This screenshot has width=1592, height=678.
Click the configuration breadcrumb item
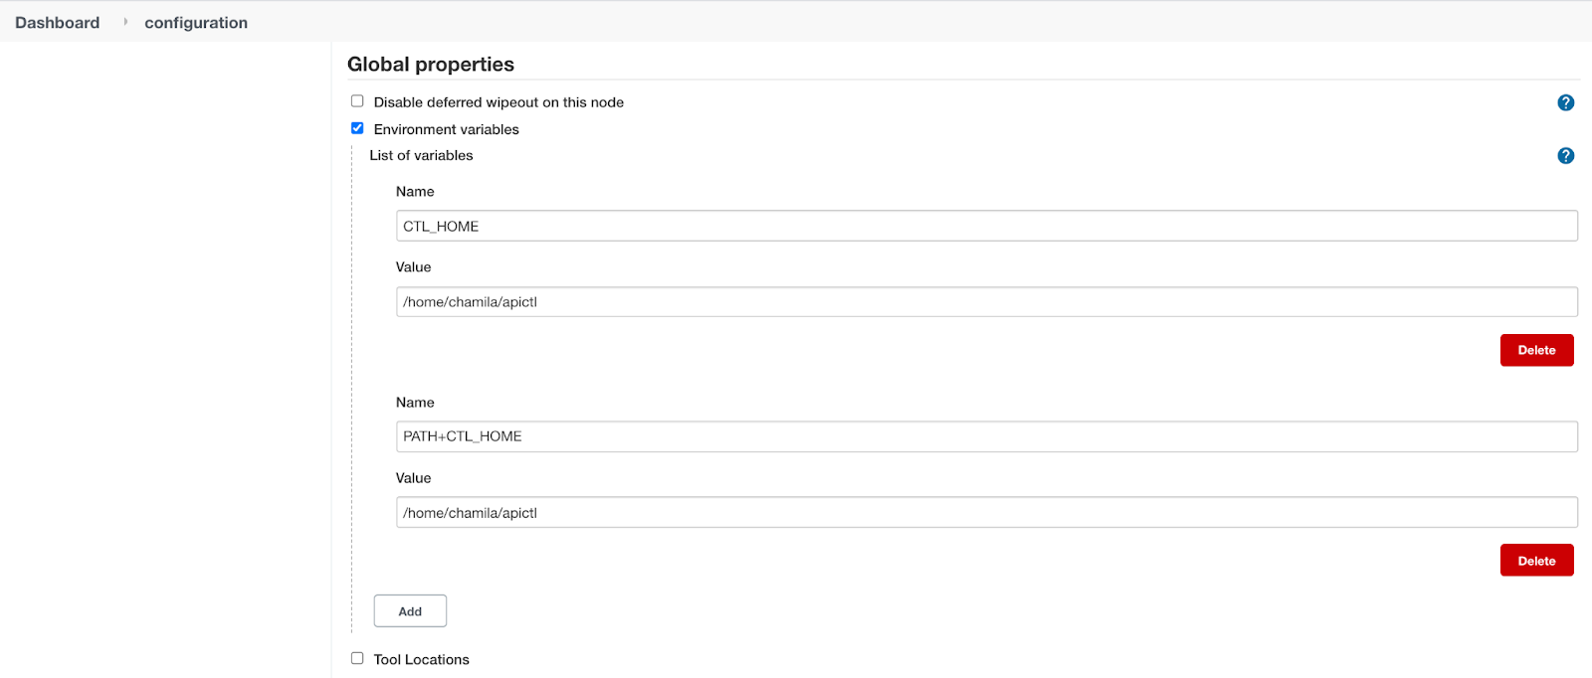pyautogui.click(x=196, y=23)
